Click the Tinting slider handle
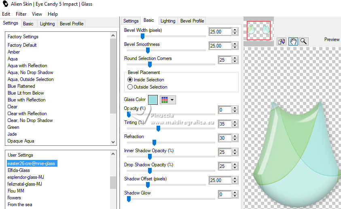 point(158,128)
